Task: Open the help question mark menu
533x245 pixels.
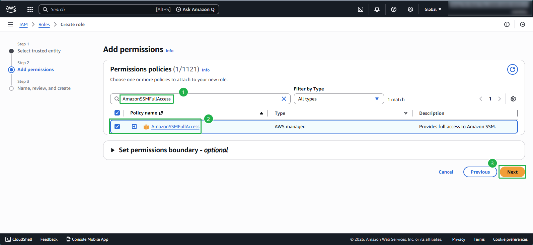Action: click(x=394, y=9)
